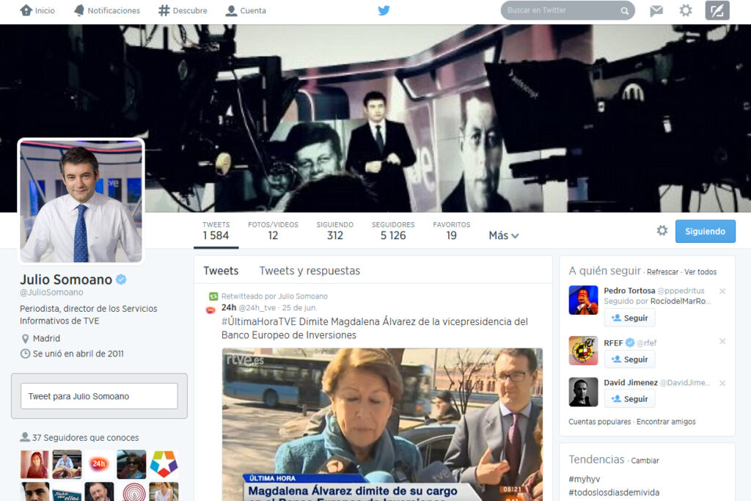Open Pedro Tortosa's avatar
This screenshot has width=751, height=501.
coord(583,300)
